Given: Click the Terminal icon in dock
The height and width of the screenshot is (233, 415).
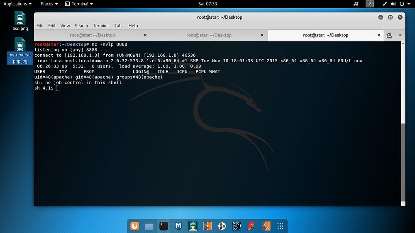Looking at the screenshot, I should click(164, 226).
